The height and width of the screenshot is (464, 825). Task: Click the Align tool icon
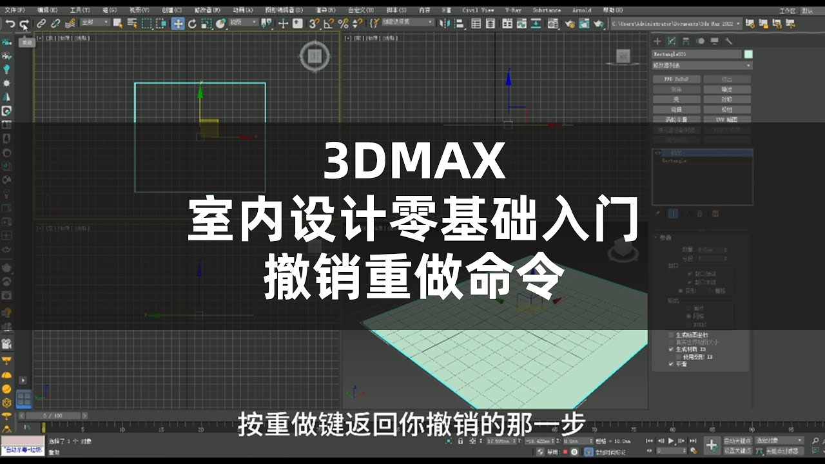pos(460,23)
